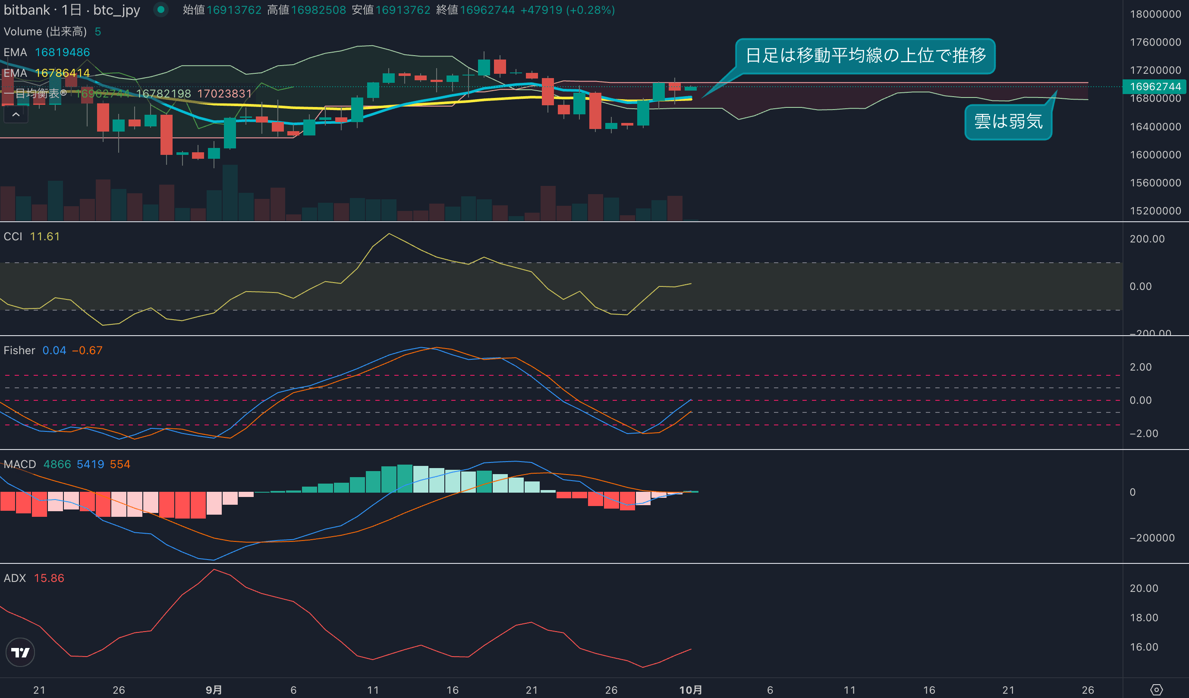Select the CCI indicator label
This screenshot has height=698, width=1189.
(x=13, y=236)
